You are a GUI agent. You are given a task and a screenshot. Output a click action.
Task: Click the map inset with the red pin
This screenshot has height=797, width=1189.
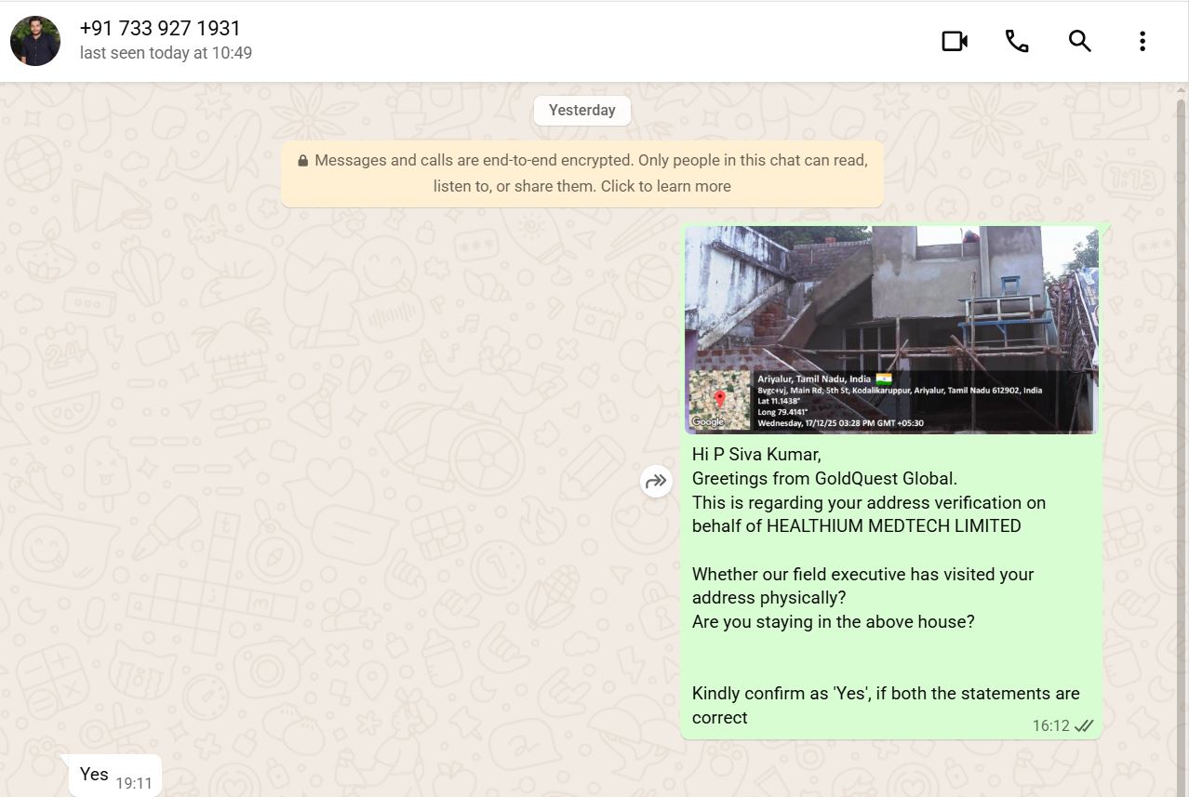(x=719, y=400)
